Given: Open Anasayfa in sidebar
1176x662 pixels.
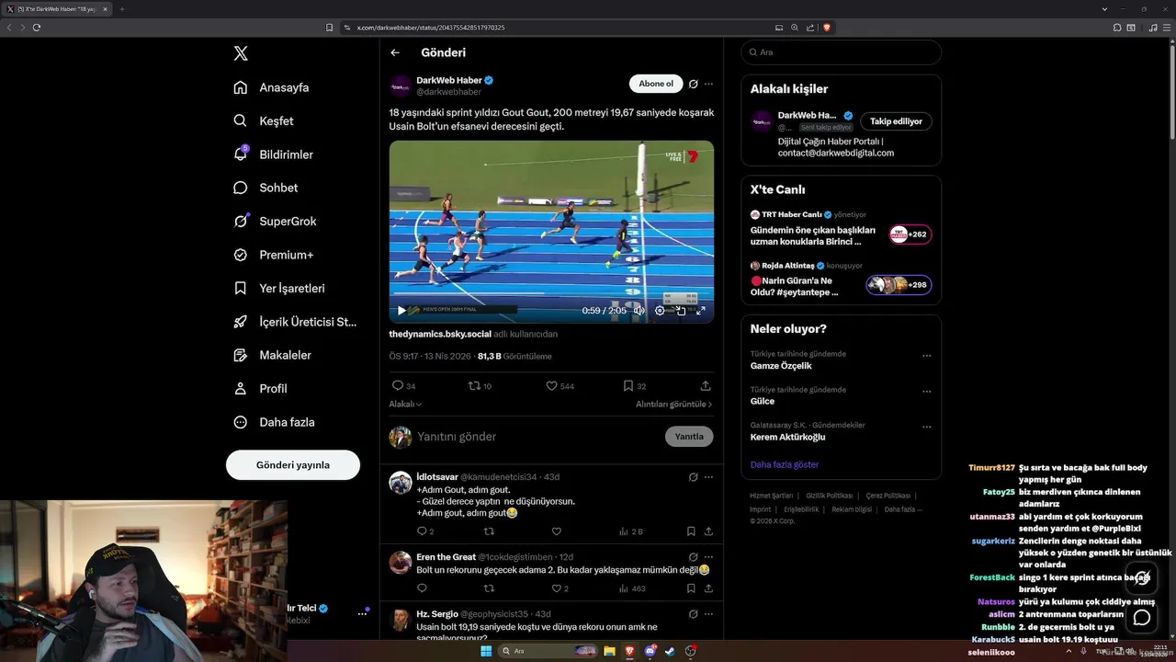Looking at the screenshot, I should point(271,87).
